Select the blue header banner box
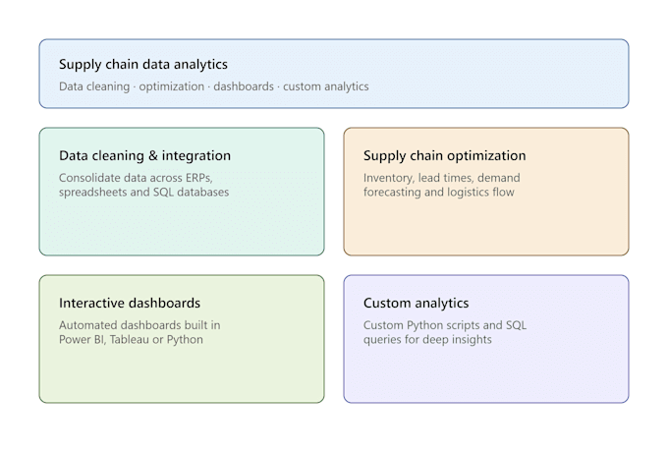 click(334, 74)
